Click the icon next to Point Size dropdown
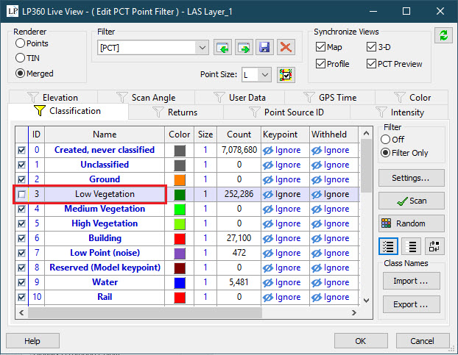Image resolution: width=458 pixels, height=355 pixels. coord(286,75)
